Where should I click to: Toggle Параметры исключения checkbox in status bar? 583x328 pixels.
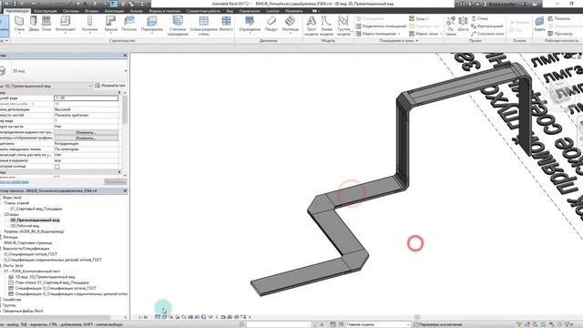416,324
